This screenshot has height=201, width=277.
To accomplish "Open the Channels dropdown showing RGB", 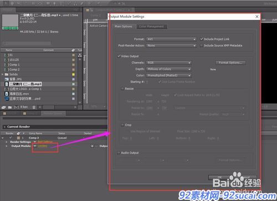I will click(x=168, y=63).
